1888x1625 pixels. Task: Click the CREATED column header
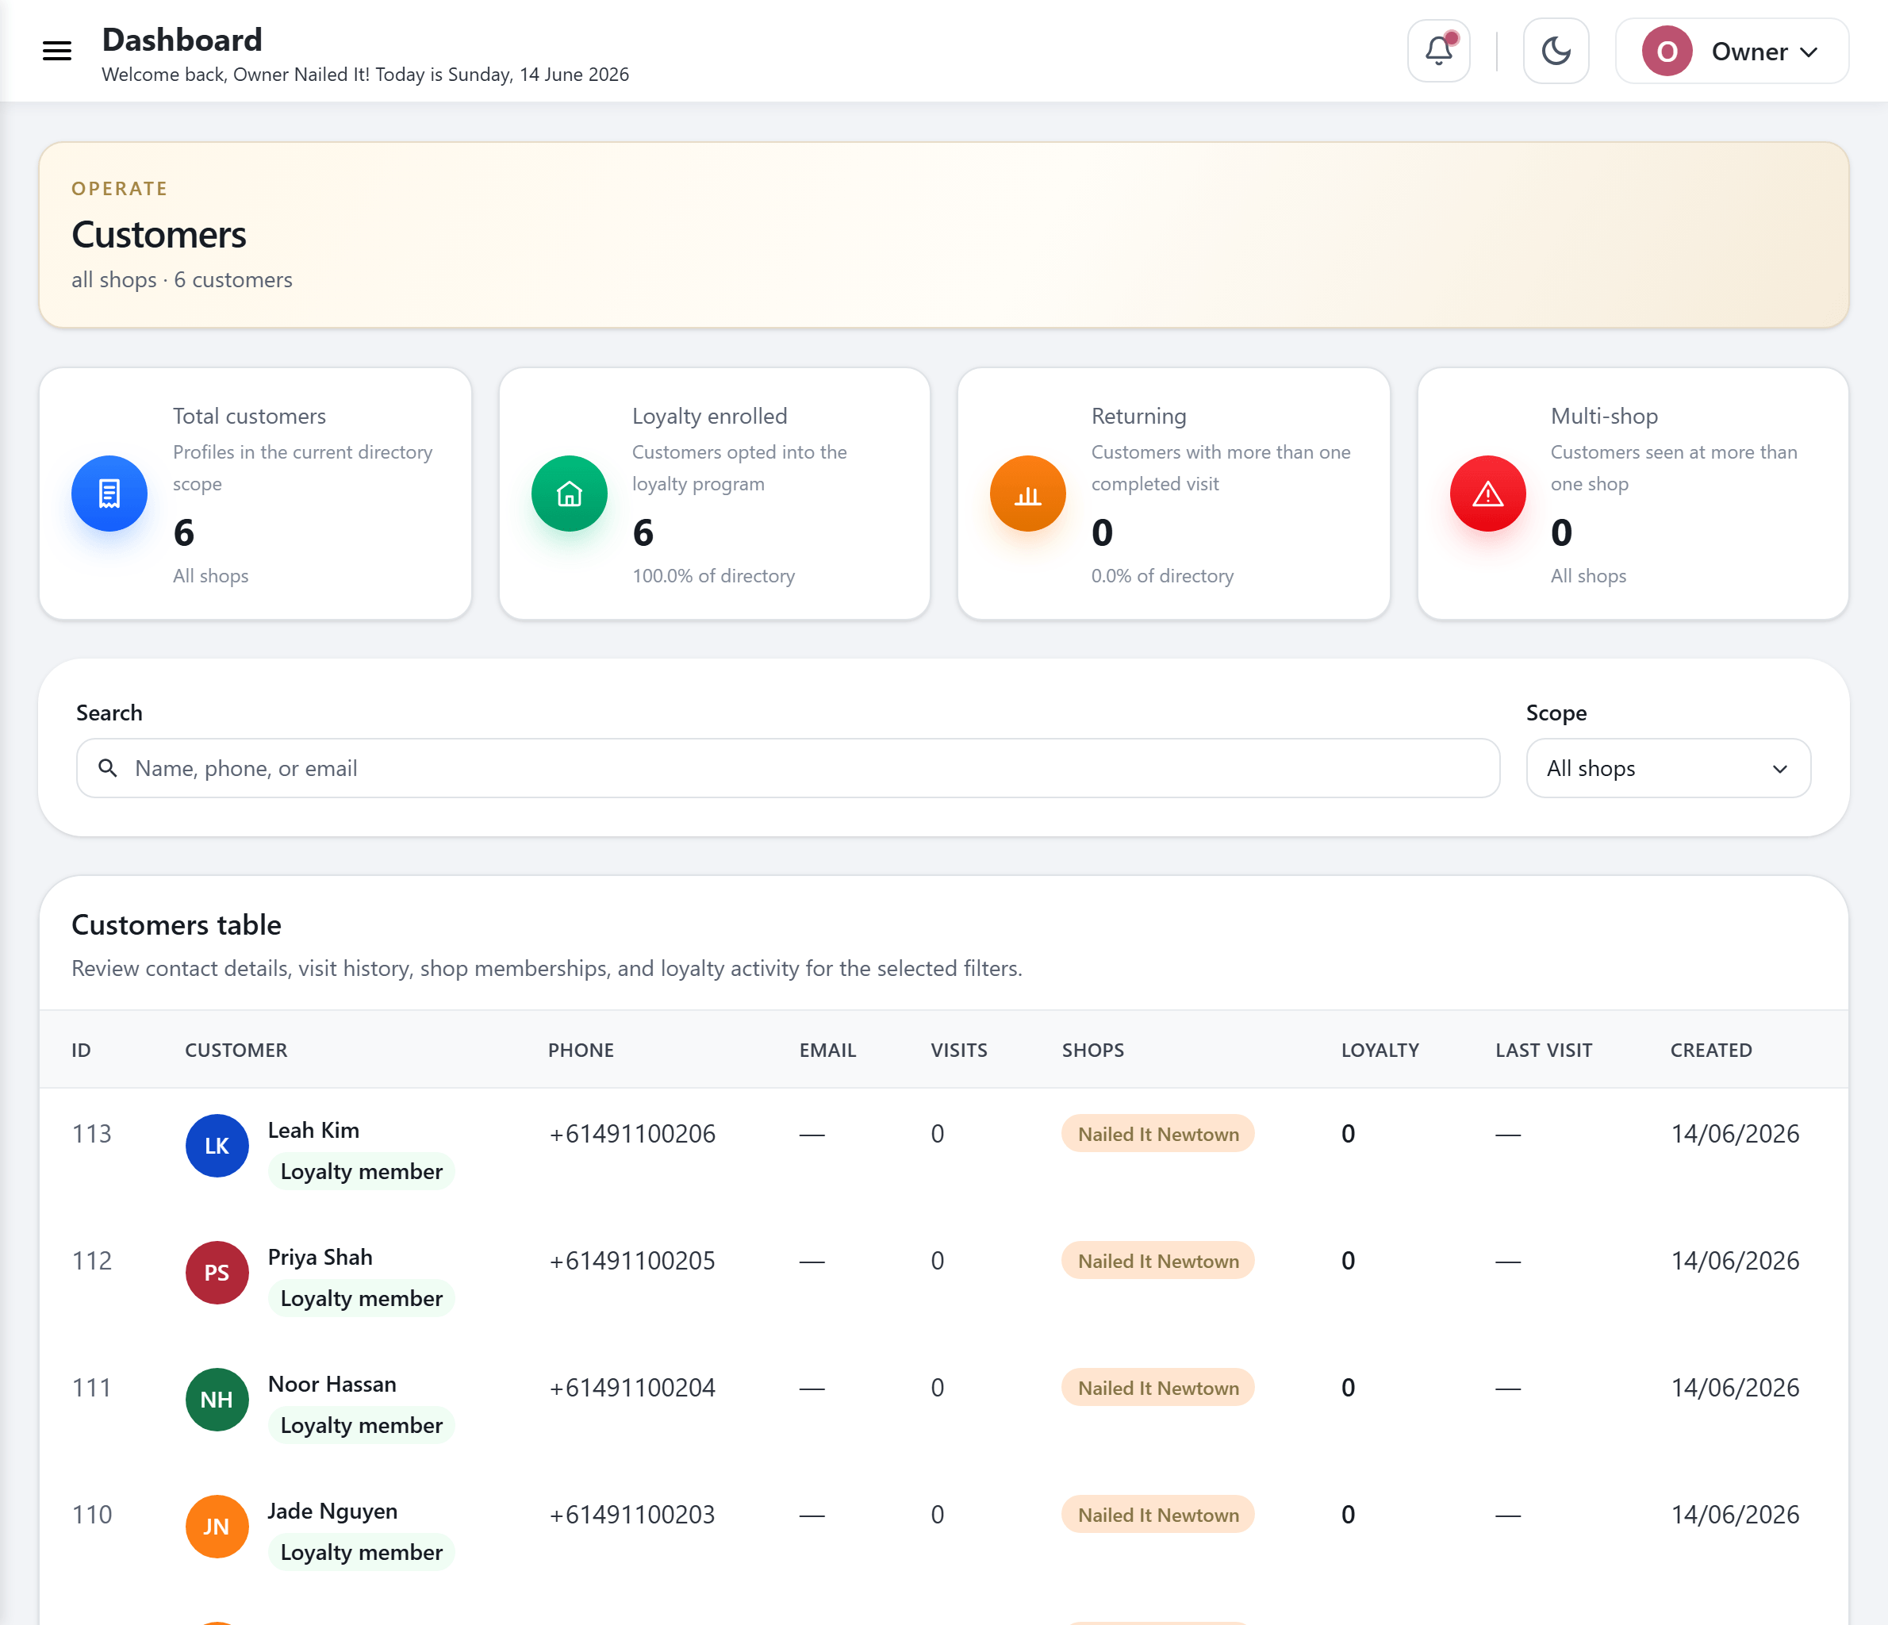1710,1050
